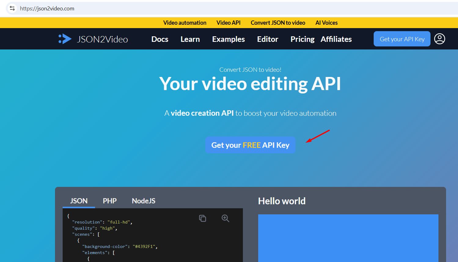Click the "background-color": "#4392F1" code line

pyautogui.click(x=120, y=246)
